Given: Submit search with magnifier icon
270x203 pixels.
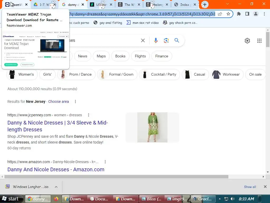Looking at the screenshot, I should coord(177,40).
